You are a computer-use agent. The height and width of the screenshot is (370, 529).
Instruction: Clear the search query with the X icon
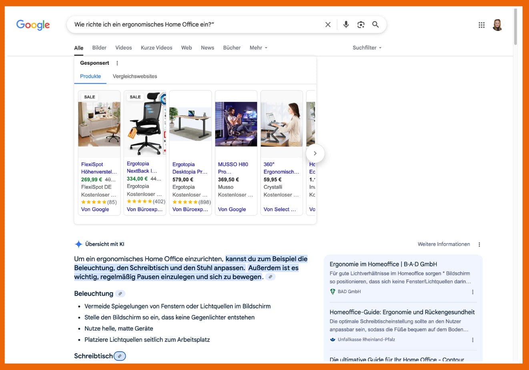pos(328,24)
